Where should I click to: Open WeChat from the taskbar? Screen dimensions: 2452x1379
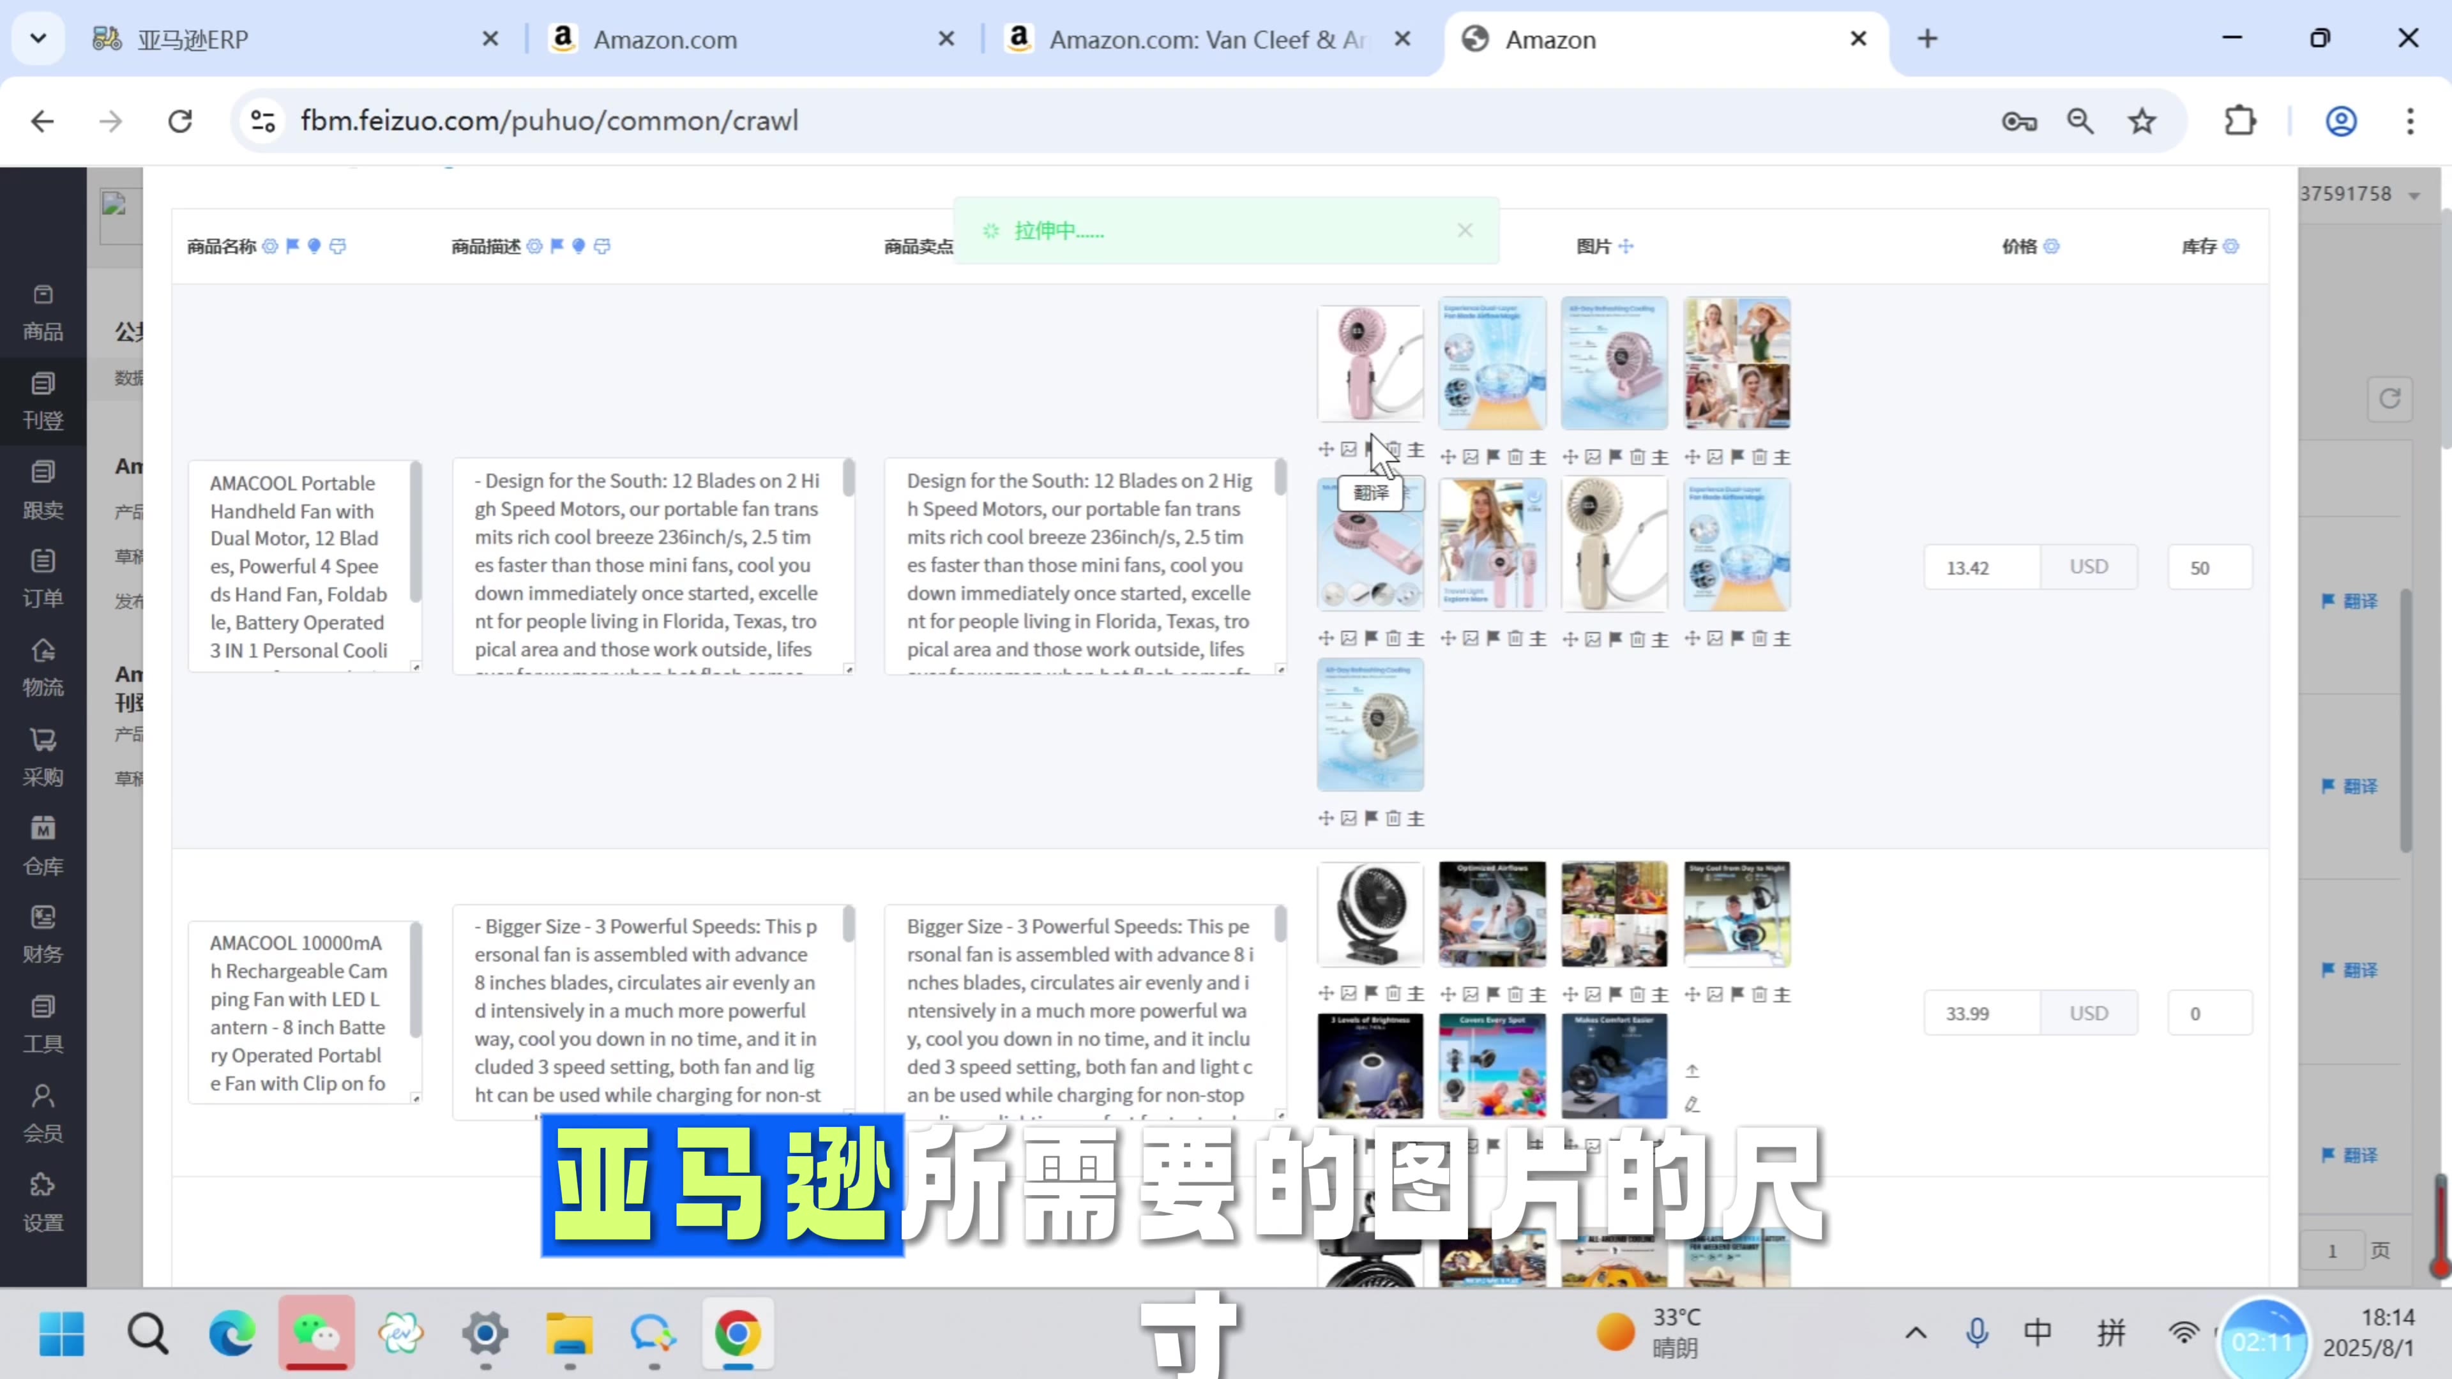click(x=317, y=1333)
